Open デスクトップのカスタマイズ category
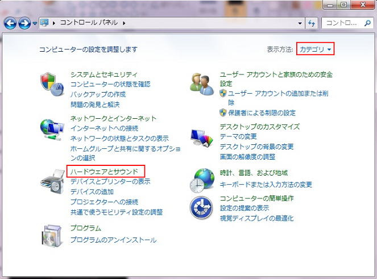The image size is (377, 279). tap(260, 127)
